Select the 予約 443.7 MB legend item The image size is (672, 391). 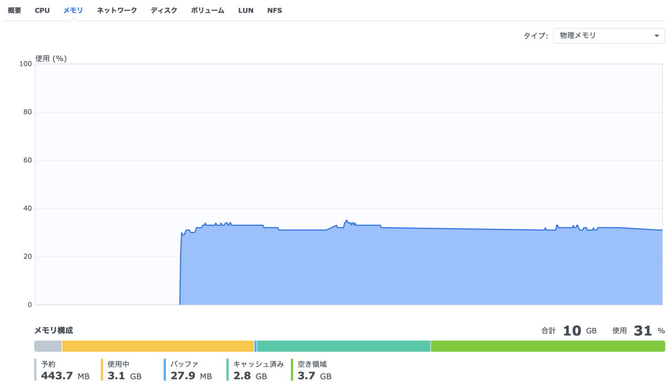point(65,370)
